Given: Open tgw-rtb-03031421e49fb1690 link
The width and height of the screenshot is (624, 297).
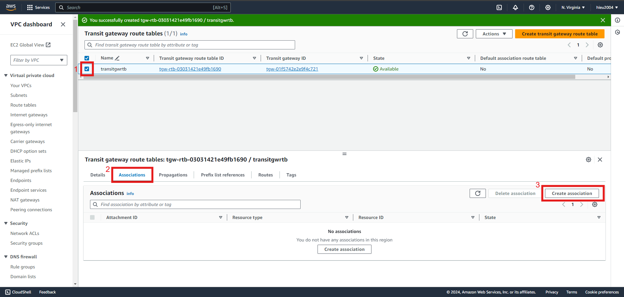Looking at the screenshot, I should (x=190, y=69).
